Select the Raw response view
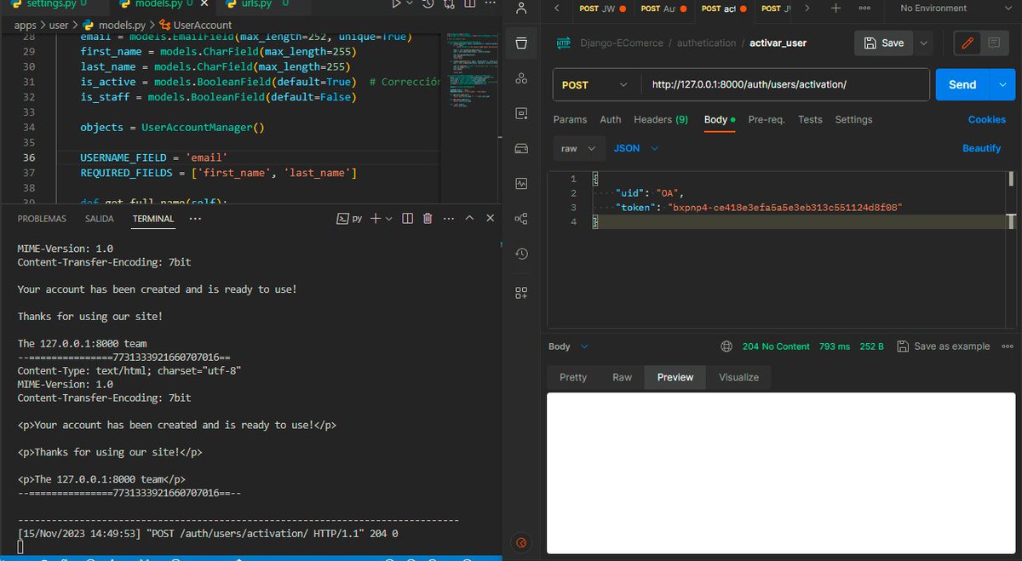1022x561 pixels. coord(623,377)
